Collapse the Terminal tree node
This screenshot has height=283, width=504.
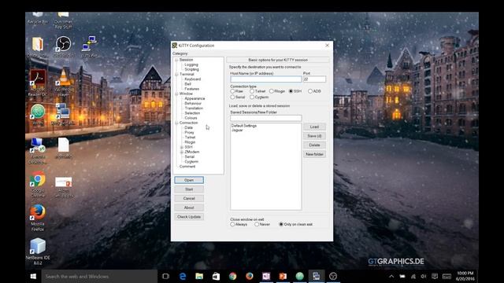(176, 75)
